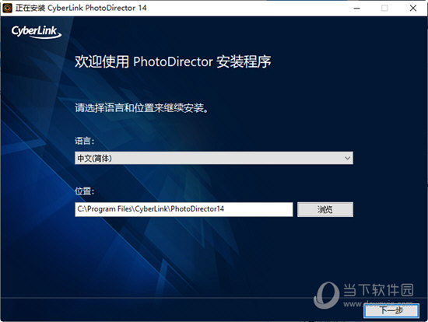Click the dropdown chevron arrow for language
The image size is (428, 322).
[x=347, y=158]
